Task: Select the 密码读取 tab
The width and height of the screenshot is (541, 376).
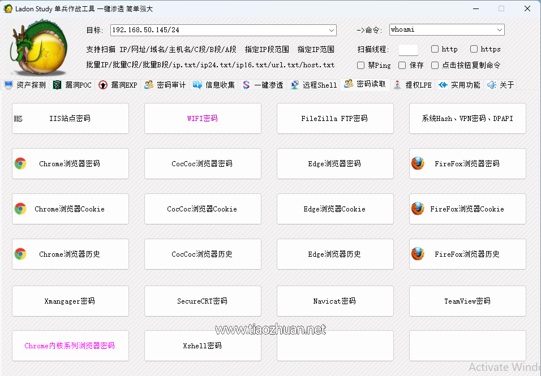Action: [x=365, y=84]
